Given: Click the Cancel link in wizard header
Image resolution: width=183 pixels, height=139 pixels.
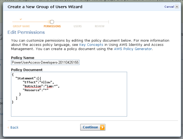Looking at the screenshot, I should pyautogui.click(x=169, y=7).
